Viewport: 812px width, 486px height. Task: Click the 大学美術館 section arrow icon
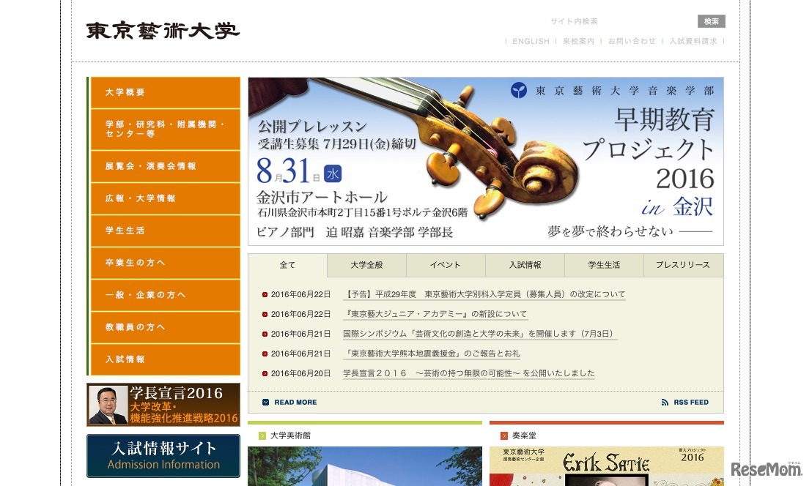click(262, 436)
